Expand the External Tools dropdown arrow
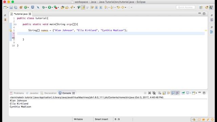This screenshot has height=122, width=217. click(58, 7)
